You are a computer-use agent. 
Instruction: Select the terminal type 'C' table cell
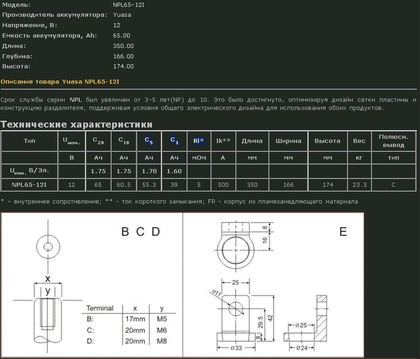coord(393,184)
